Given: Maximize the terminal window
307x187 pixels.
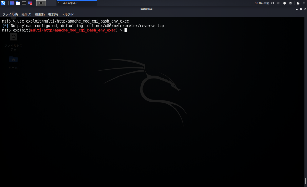Looking at the screenshot, I should (301, 9).
